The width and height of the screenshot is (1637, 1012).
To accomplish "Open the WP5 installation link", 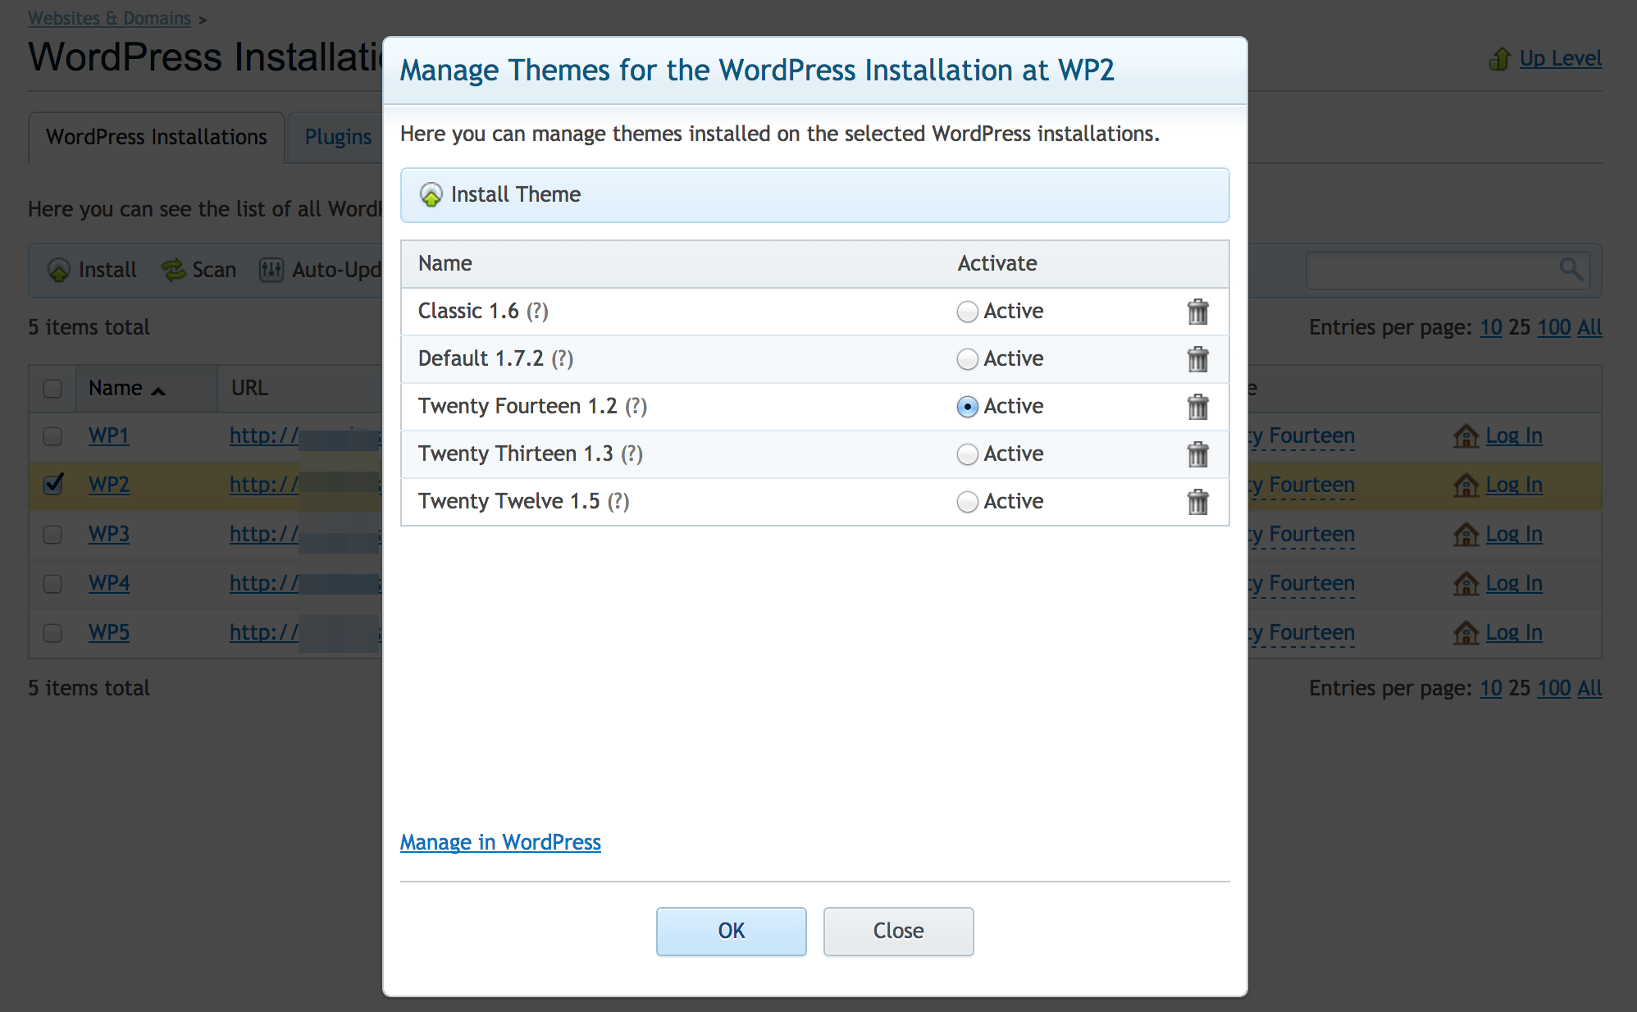I will click(109, 633).
